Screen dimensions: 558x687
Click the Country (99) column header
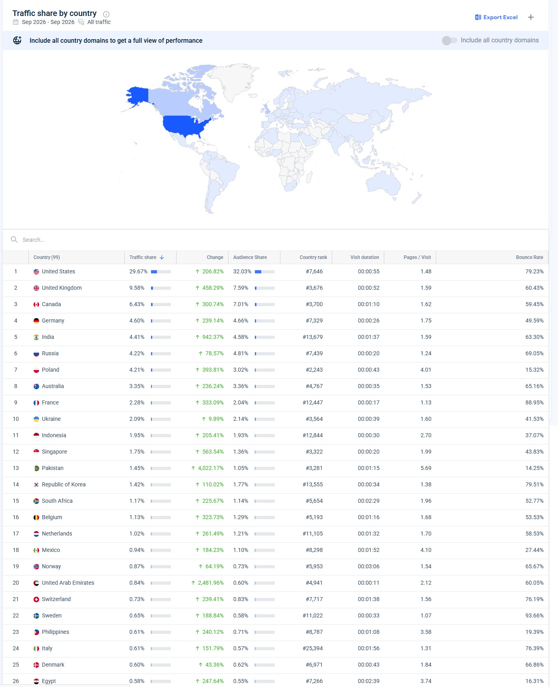(47, 257)
